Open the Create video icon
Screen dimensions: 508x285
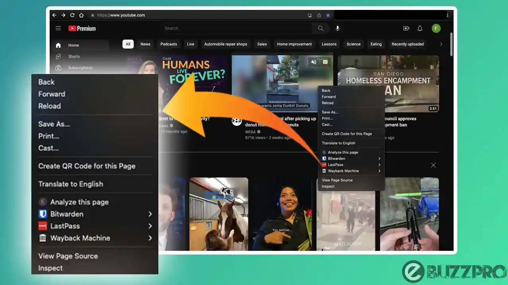pos(406,28)
